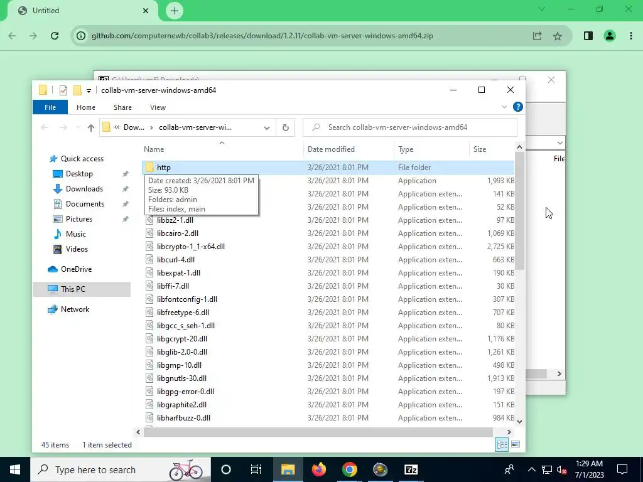Image resolution: width=643 pixels, height=482 pixels.
Task: Refresh the folder contents
Action: (x=286, y=127)
